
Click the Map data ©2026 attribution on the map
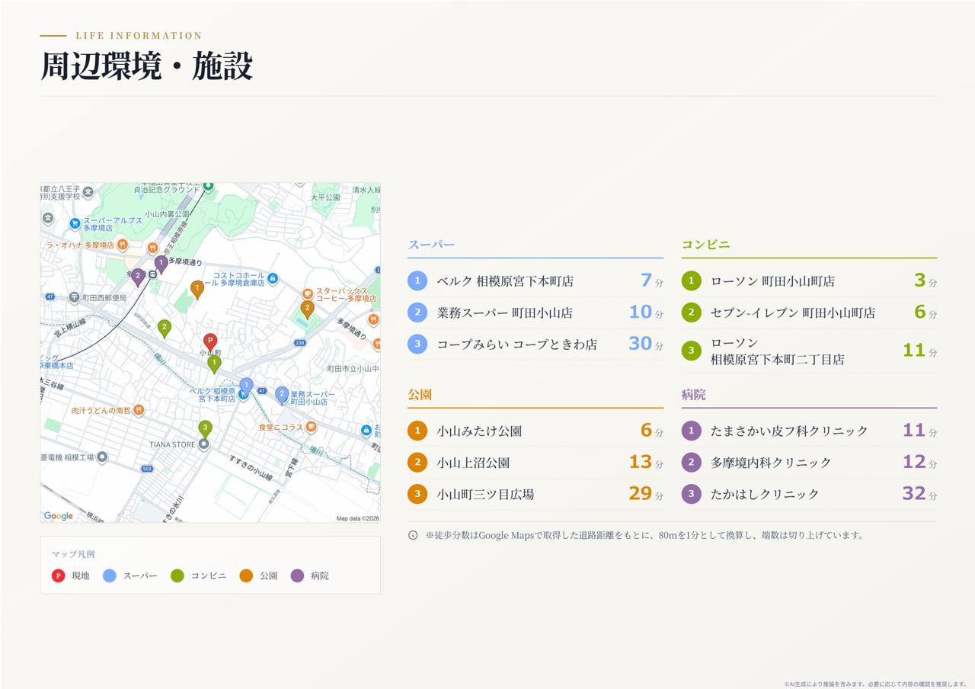[358, 518]
